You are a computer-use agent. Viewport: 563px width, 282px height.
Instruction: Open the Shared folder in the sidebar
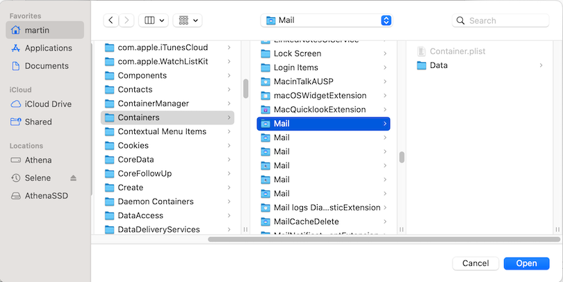tap(45, 122)
